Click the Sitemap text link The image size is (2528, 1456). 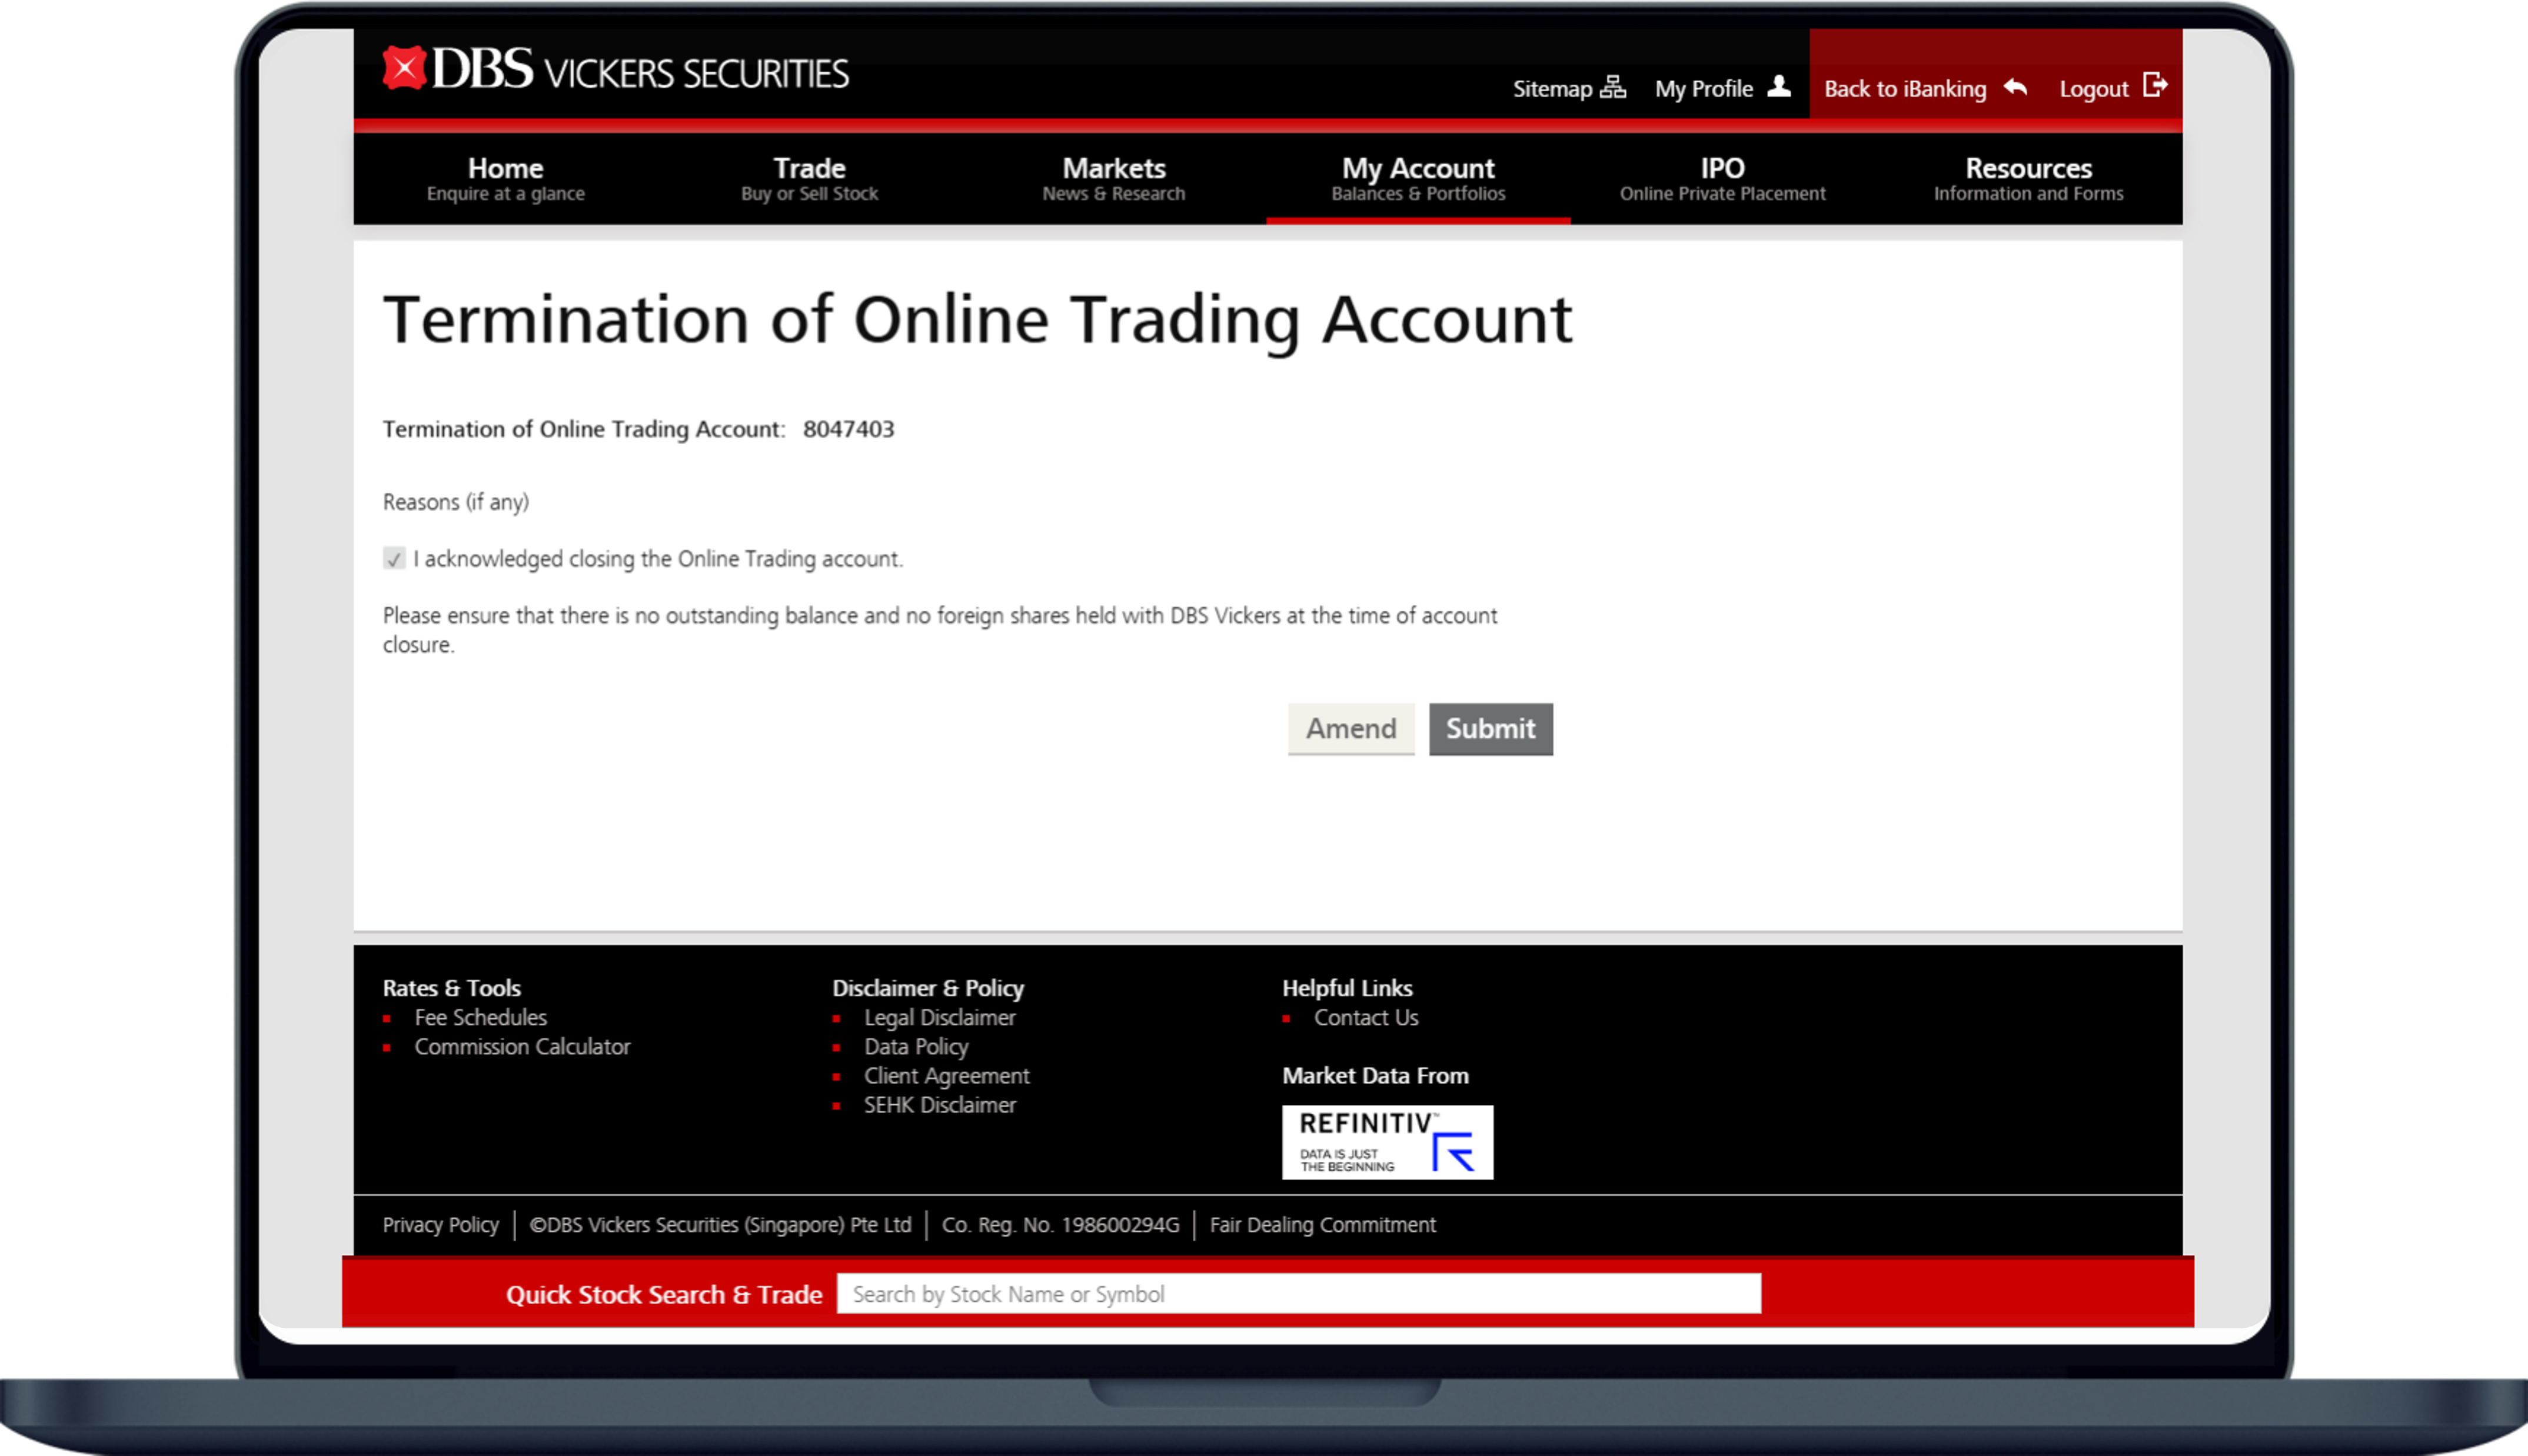pos(1552,89)
